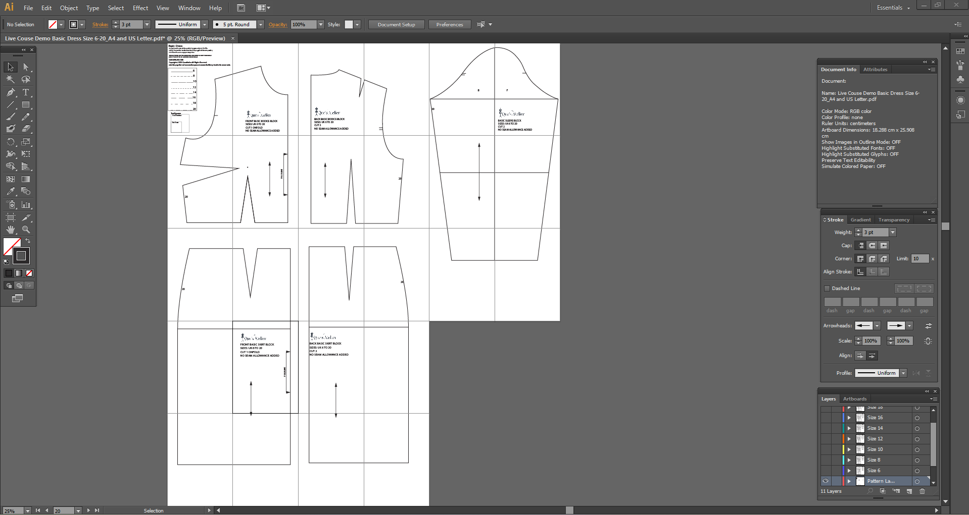
Task: Select the Symbol Sprayer tool
Action: pos(11,205)
